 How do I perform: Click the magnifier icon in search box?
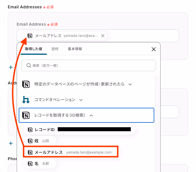click(x=29, y=65)
